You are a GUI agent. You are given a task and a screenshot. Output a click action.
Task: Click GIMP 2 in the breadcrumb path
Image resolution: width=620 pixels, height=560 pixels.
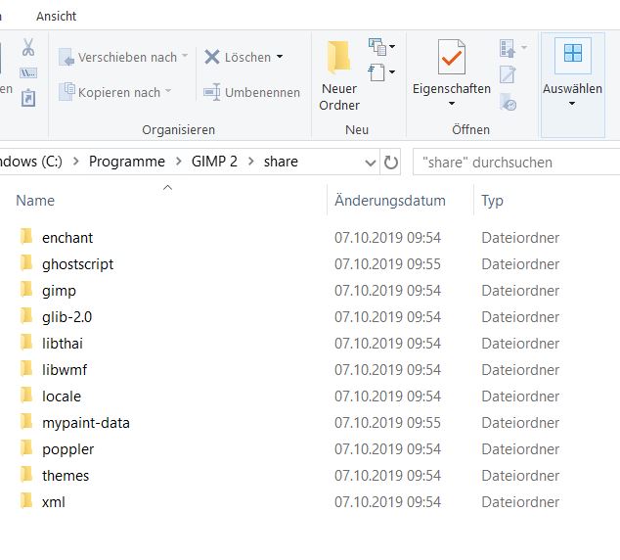(214, 162)
